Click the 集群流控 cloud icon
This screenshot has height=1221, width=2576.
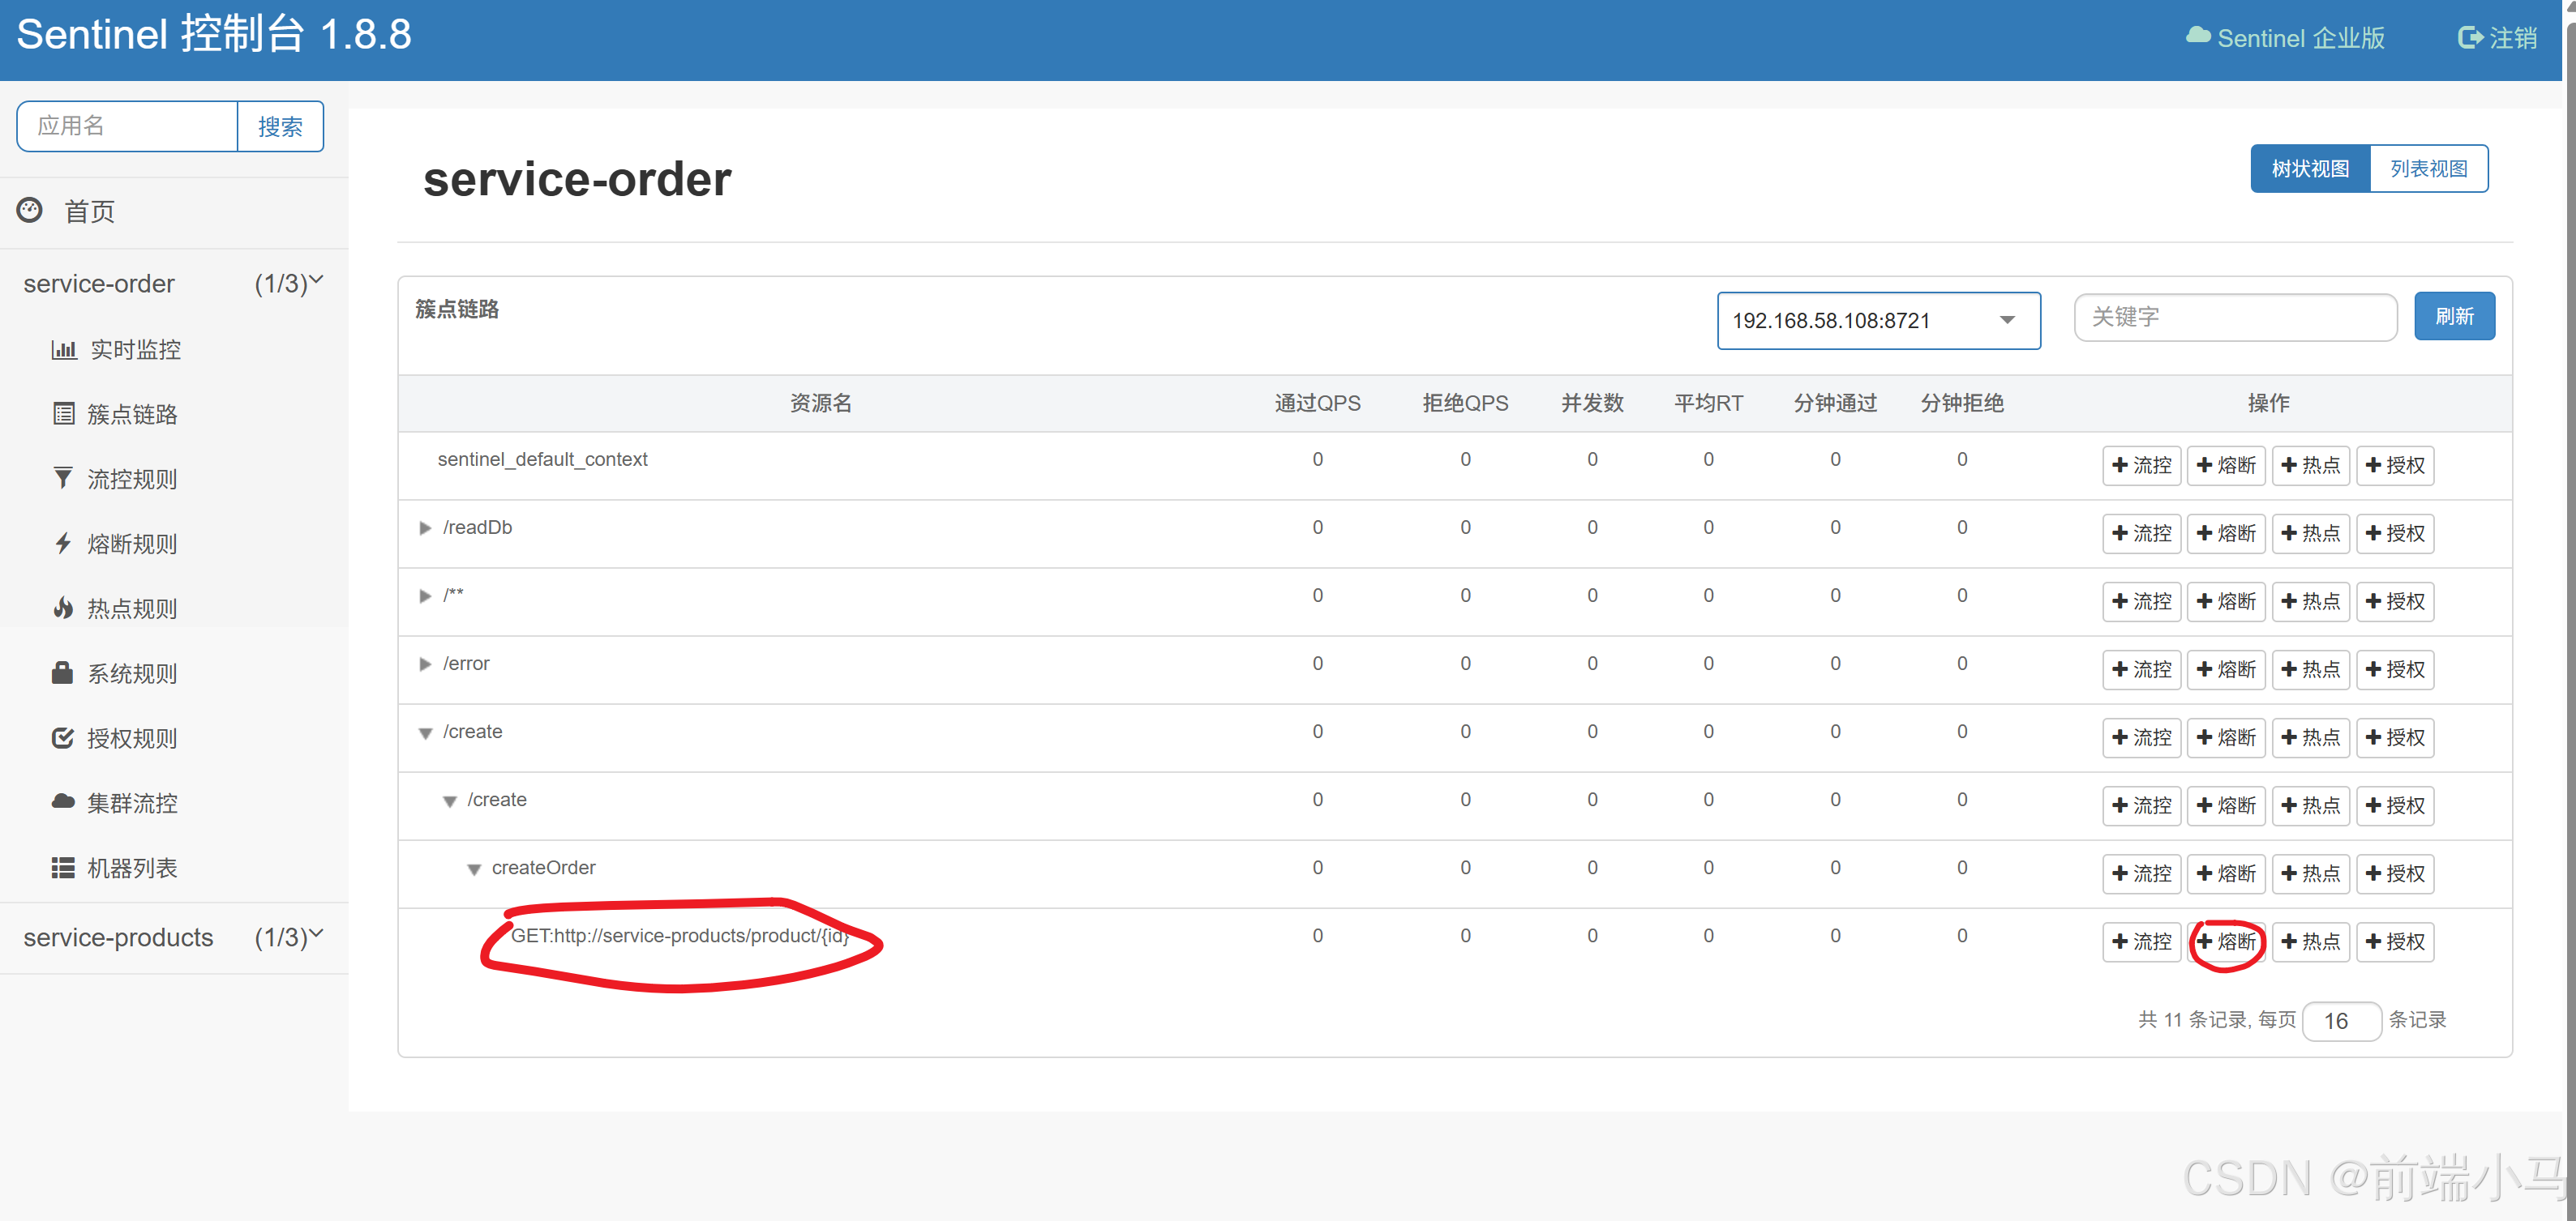(x=63, y=801)
